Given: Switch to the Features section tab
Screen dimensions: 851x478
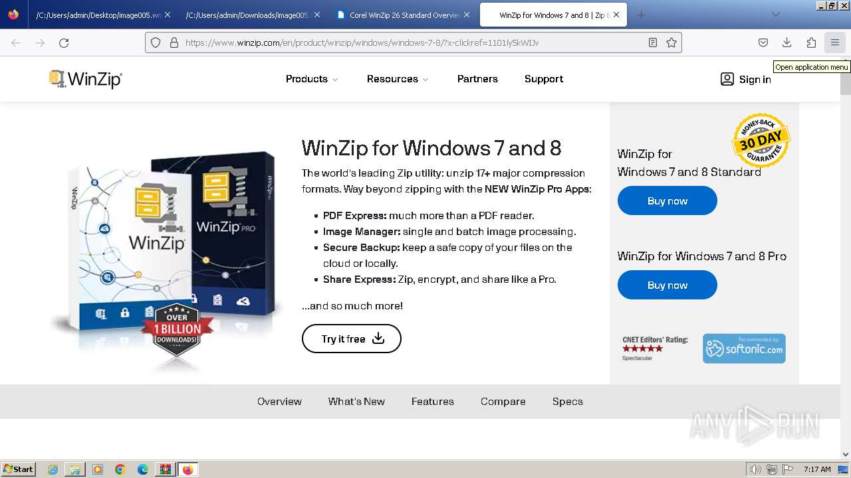Looking at the screenshot, I should click(x=433, y=402).
